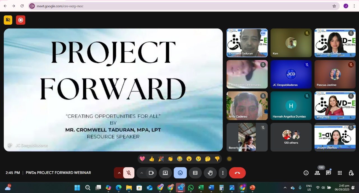Select the reaction skin tone color circle
This screenshot has height=193, width=359.
(x=229, y=159)
